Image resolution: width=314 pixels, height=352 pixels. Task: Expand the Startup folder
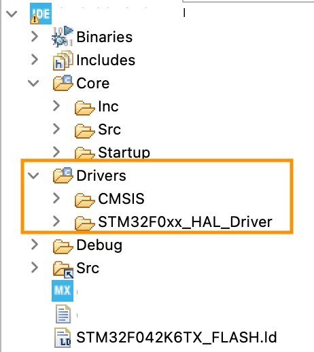point(56,152)
